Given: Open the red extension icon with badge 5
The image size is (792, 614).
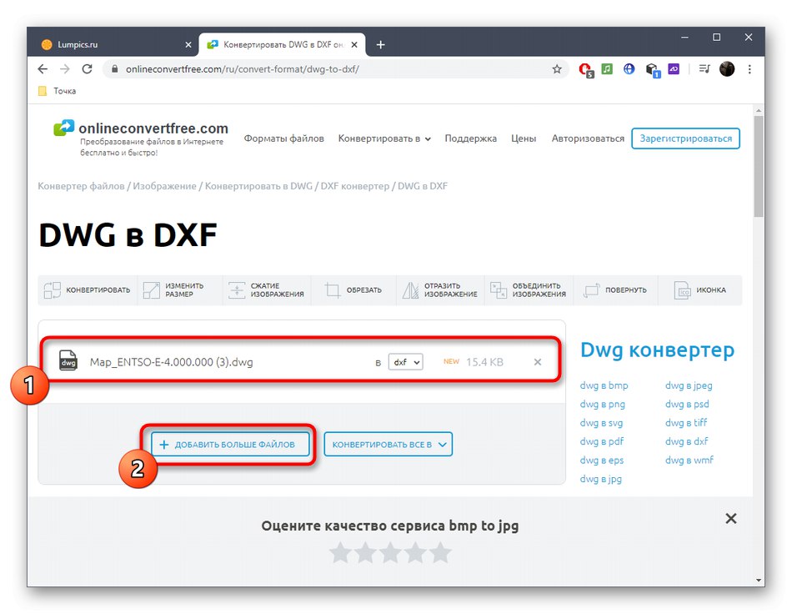Looking at the screenshot, I should click(586, 70).
